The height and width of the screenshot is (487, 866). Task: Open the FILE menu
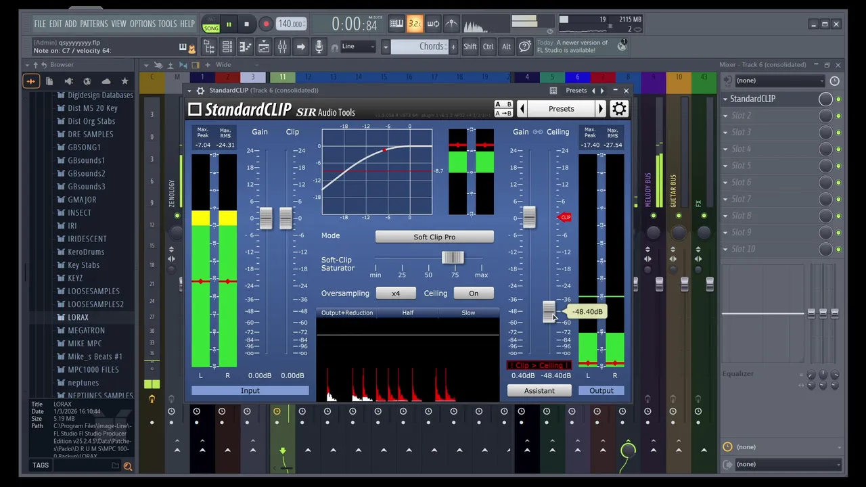coord(40,24)
